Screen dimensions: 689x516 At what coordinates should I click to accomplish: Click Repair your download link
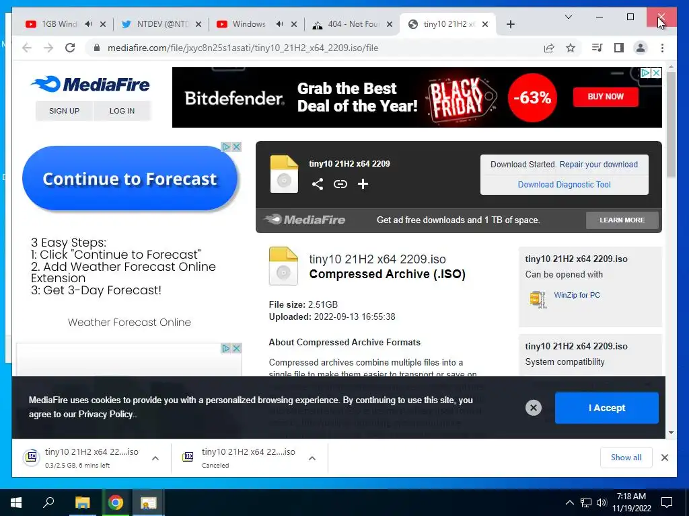pyautogui.click(x=598, y=165)
